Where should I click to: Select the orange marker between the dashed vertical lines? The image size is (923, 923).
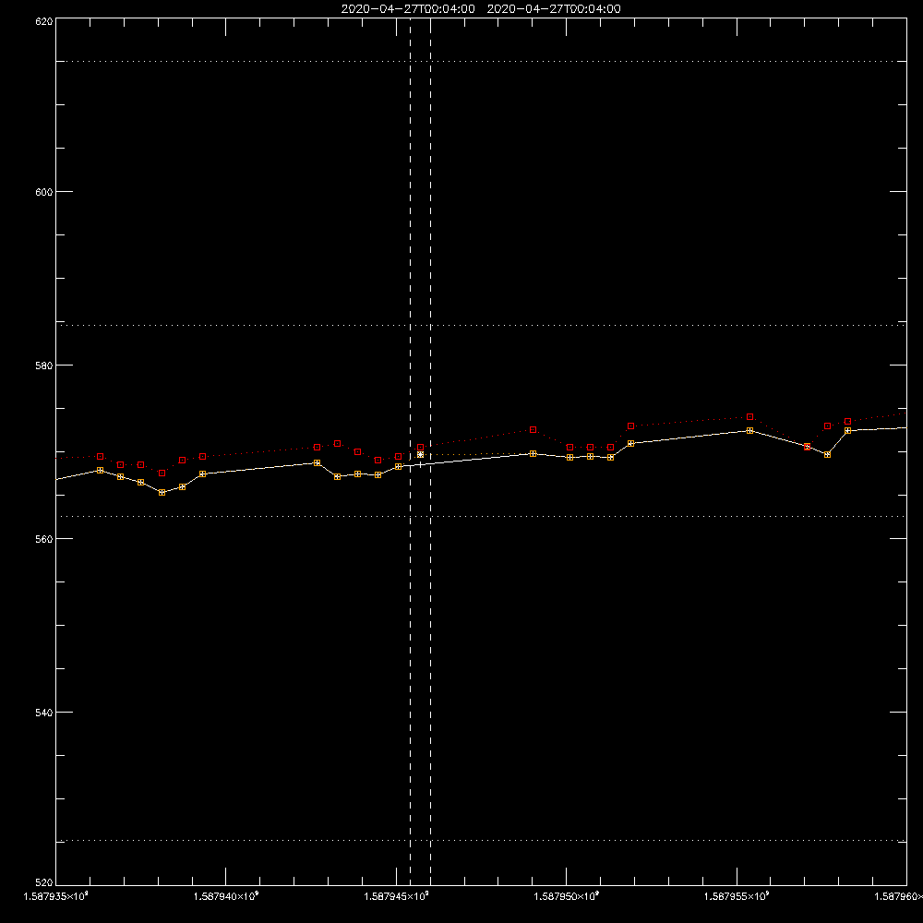[x=420, y=455]
